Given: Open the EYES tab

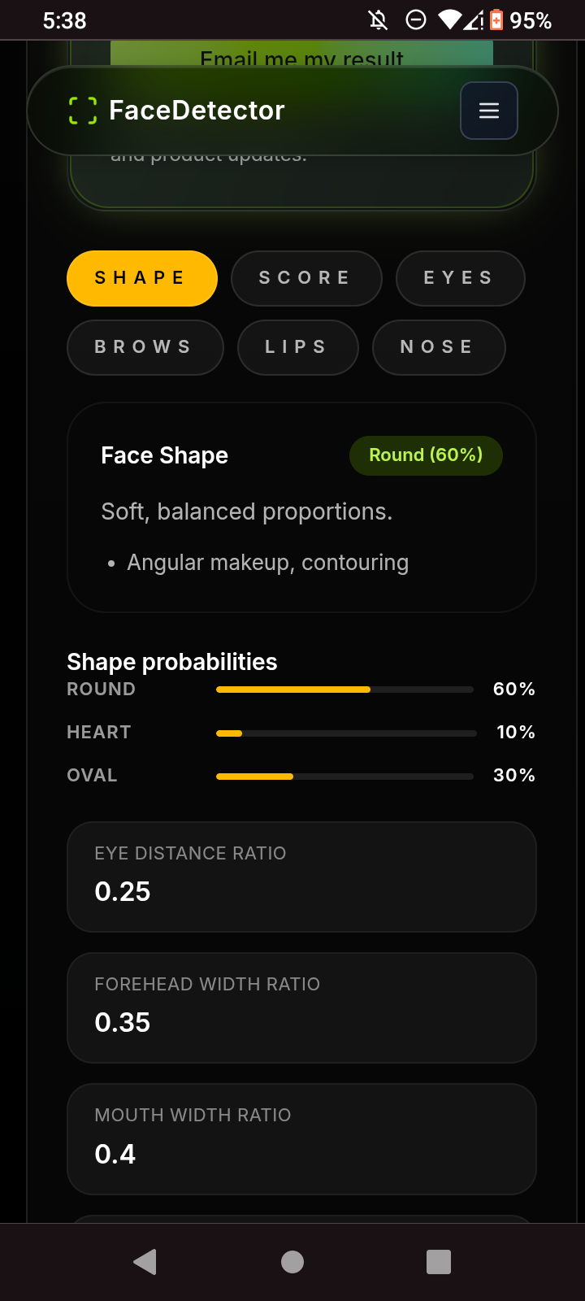Looking at the screenshot, I should click(x=460, y=278).
